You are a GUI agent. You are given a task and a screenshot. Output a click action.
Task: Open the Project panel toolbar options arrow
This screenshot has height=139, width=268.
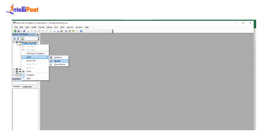point(38,39)
